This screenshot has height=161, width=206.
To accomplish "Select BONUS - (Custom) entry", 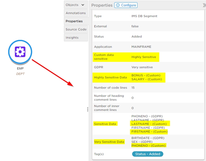I will (146, 75).
